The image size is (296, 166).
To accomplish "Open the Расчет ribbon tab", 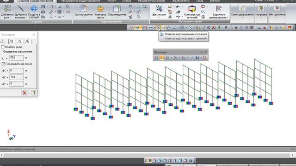I will tap(111, 1).
